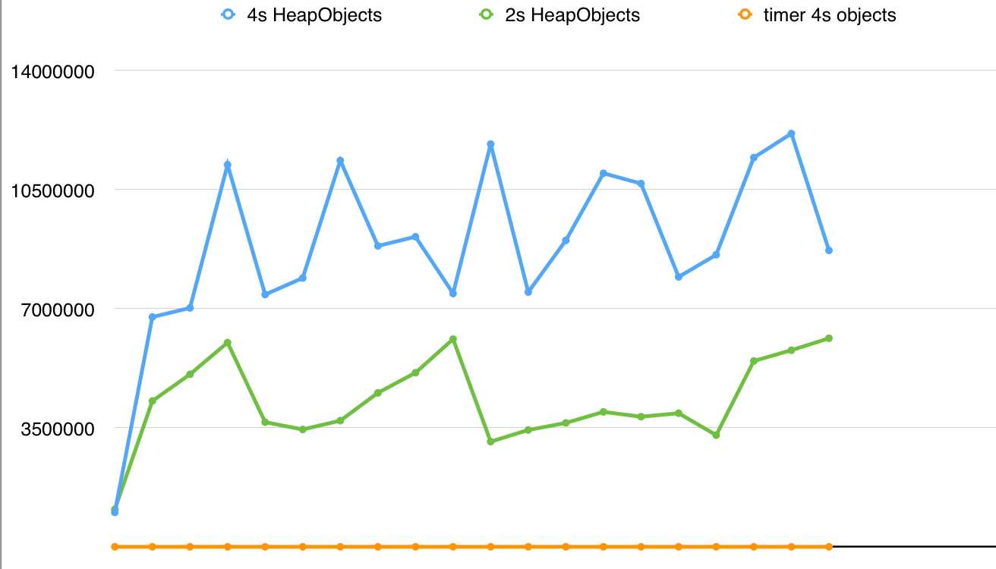Click the green 2s HeapObjects legend marker
Viewport: 996px width, 569px height.
[x=489, y=14]
